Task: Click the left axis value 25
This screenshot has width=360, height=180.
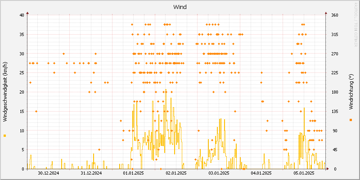Action: click(22, 73)
